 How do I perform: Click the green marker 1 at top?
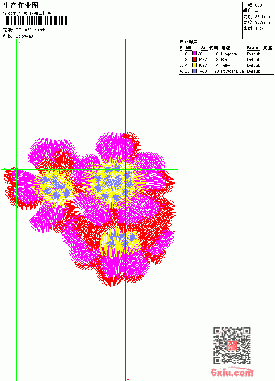pyautogui.click(x=20, y=42)
